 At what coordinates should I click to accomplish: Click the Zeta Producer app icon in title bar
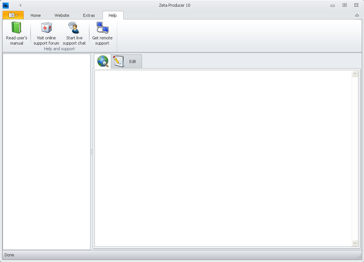(6, 5)
